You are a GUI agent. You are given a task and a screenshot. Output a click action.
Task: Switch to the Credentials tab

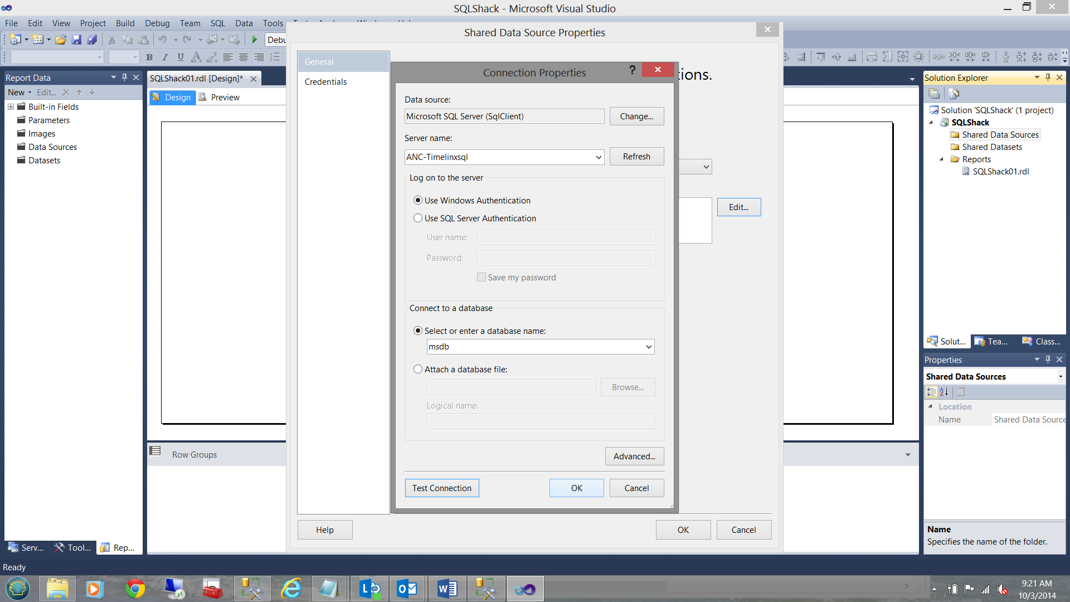325,82
